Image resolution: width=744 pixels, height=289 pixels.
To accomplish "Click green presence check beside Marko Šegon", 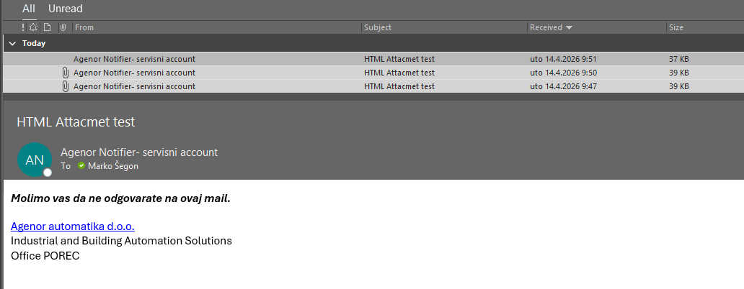I will [x=81, y=166].
